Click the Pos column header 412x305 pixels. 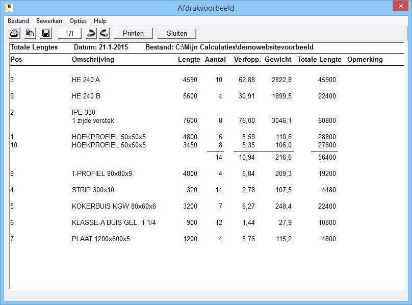pos(16,59)
